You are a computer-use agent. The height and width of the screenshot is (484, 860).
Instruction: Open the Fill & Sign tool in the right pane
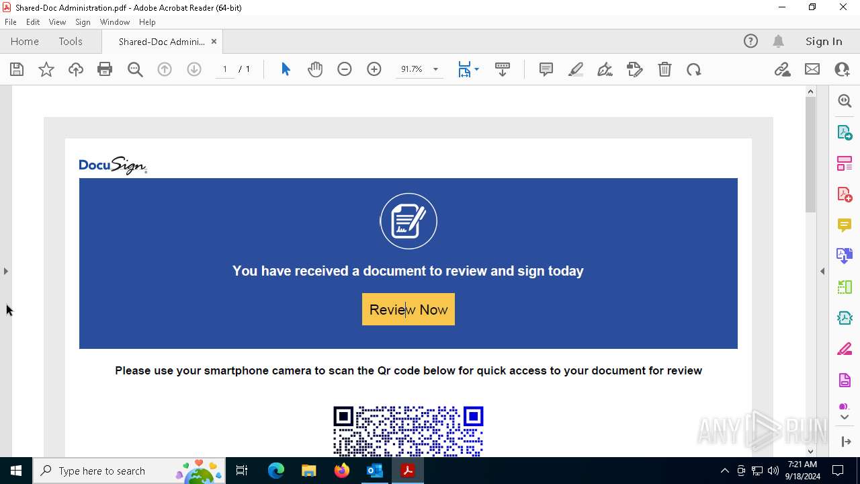point(845,350)
